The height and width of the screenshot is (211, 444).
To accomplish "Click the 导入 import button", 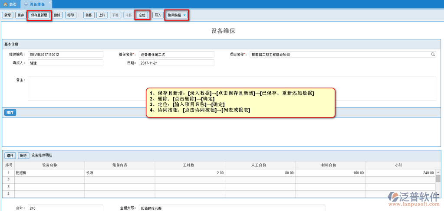I will (x=158, y=15).
